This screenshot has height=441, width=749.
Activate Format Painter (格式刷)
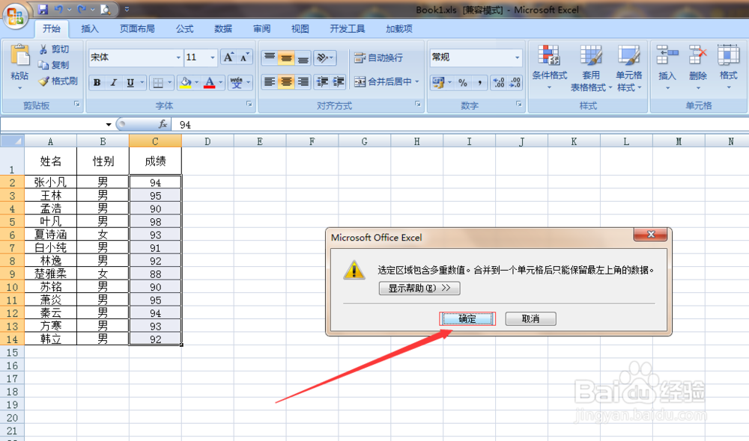[x=58, y=81]
